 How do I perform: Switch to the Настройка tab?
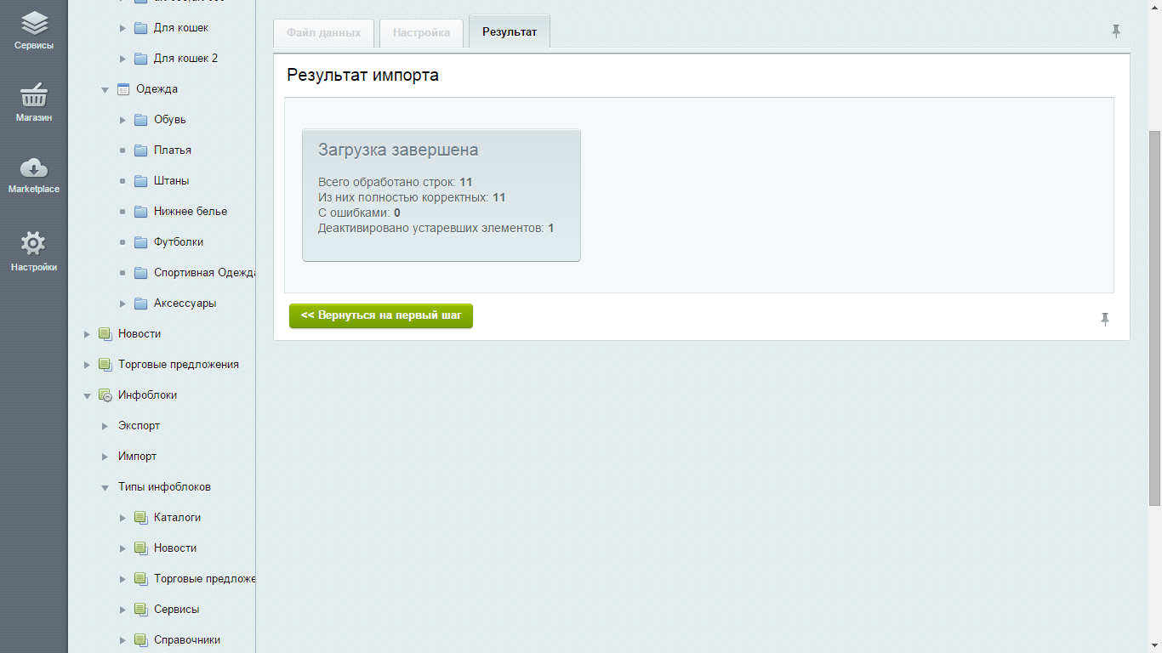421,33
